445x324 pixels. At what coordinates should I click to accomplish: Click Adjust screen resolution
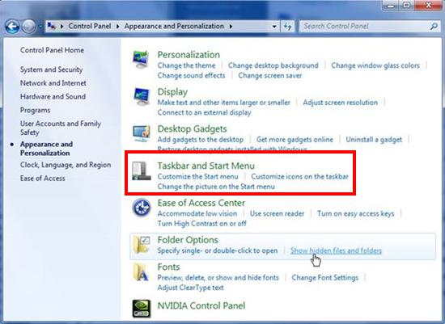coord(341,103)
